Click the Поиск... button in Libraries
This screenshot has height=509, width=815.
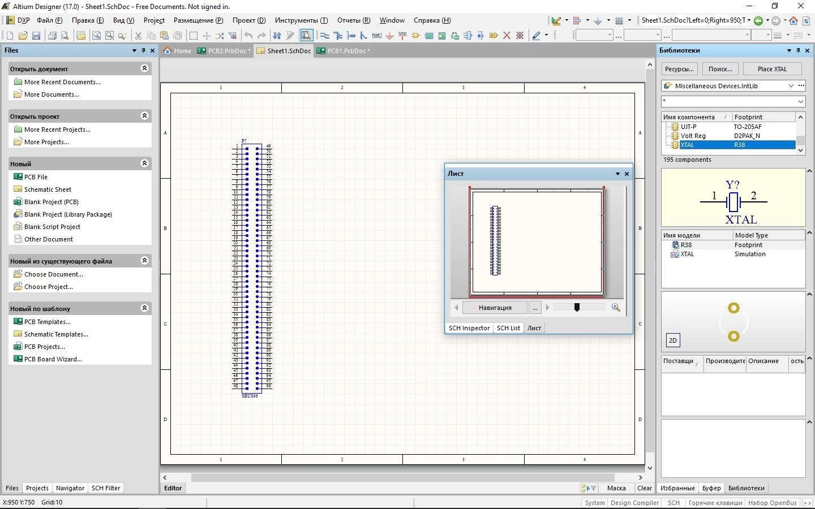(720, 69)
